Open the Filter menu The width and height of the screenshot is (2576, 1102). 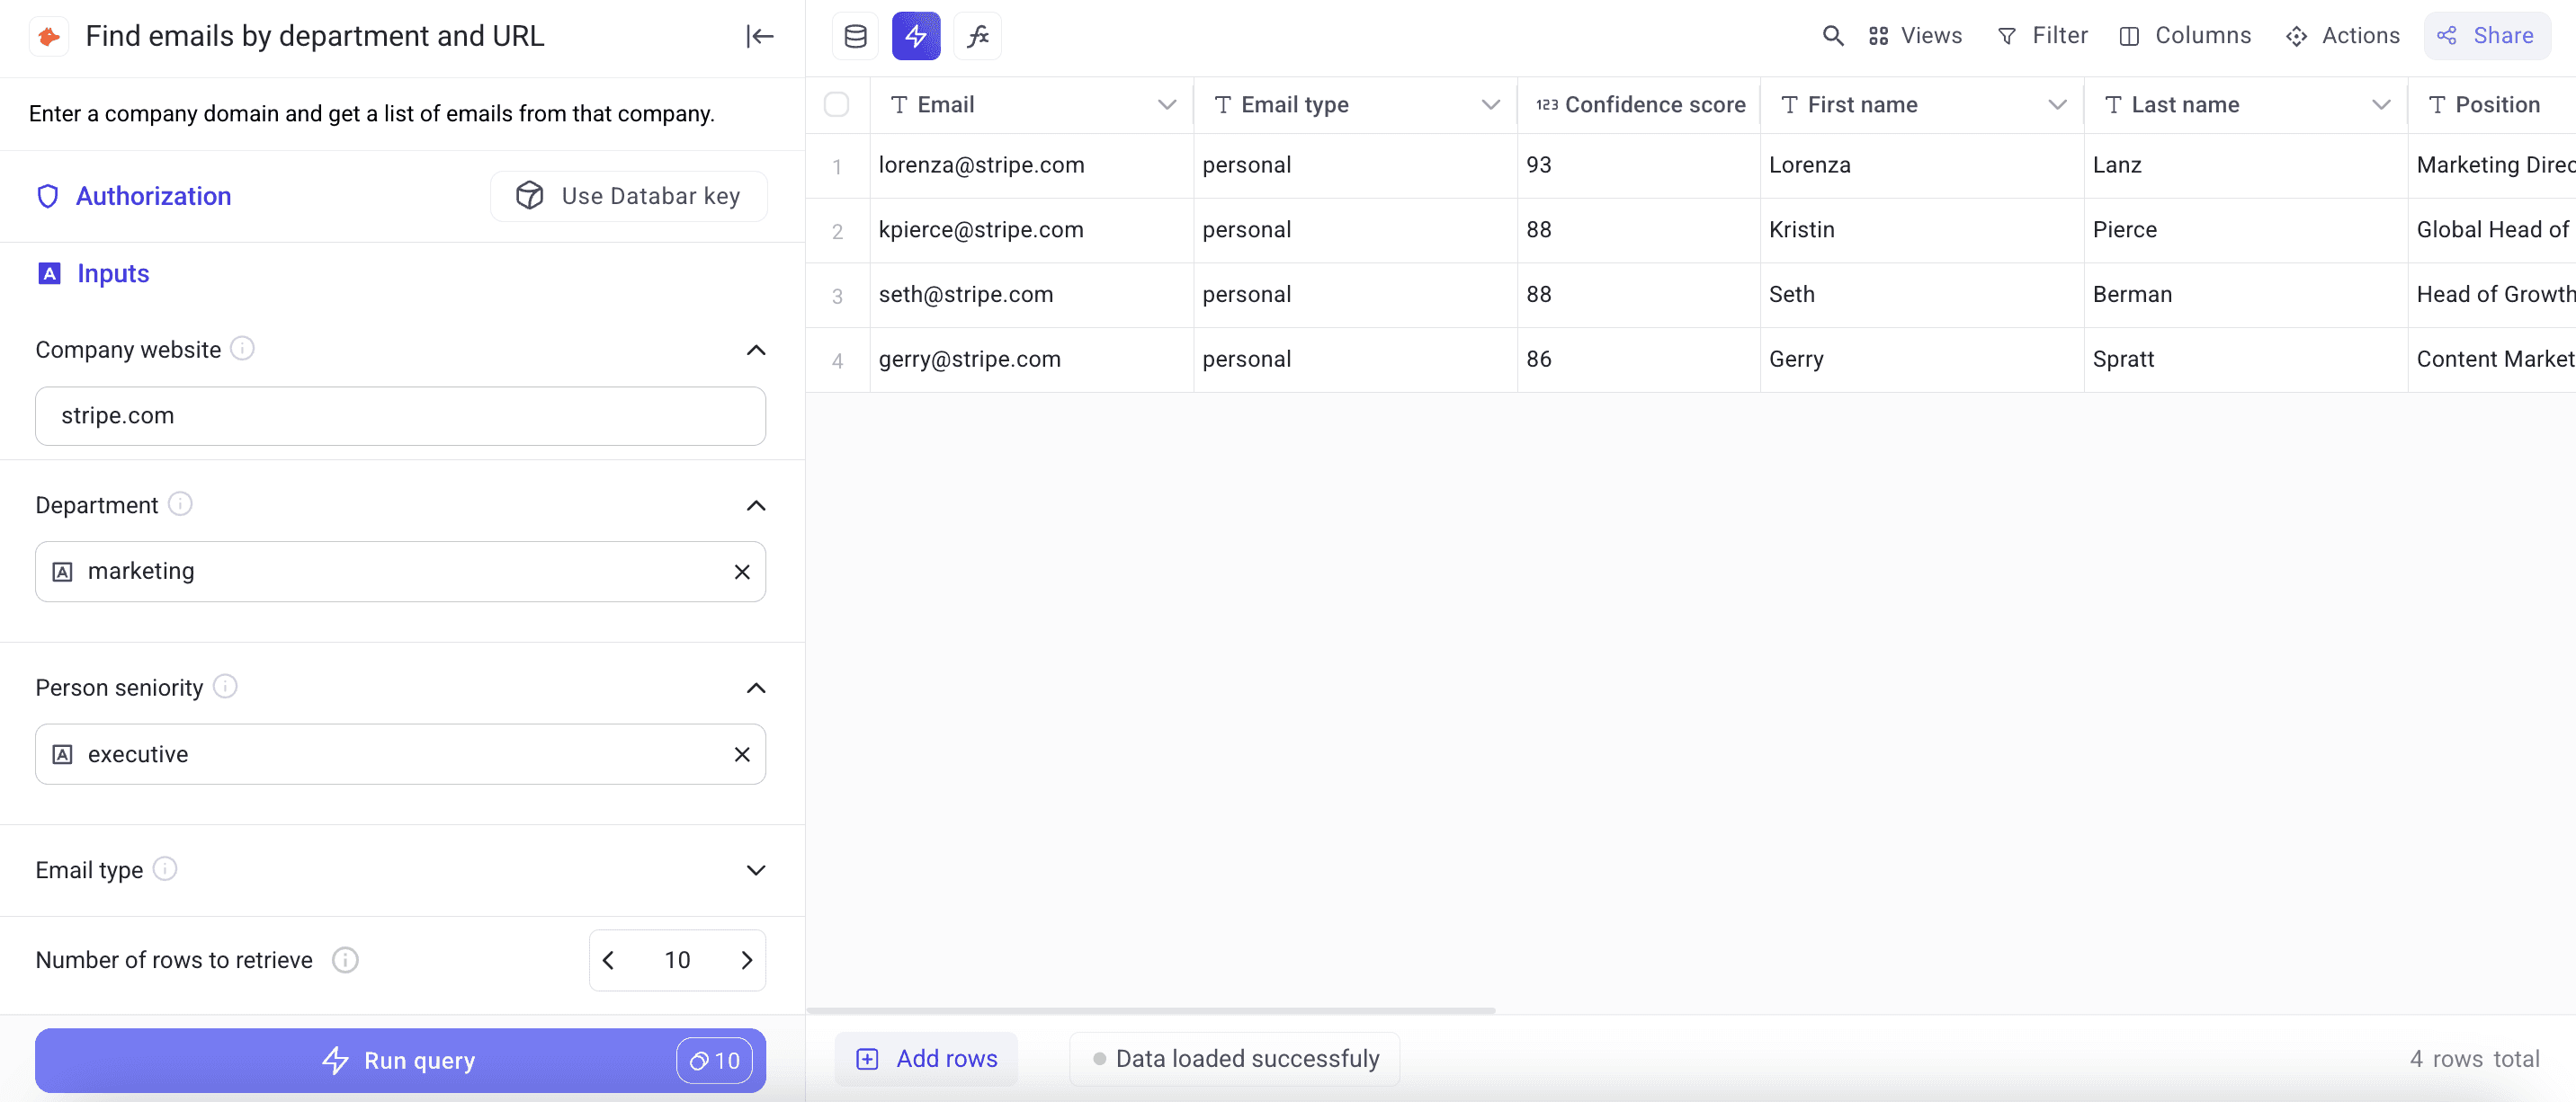point(2043,35)
